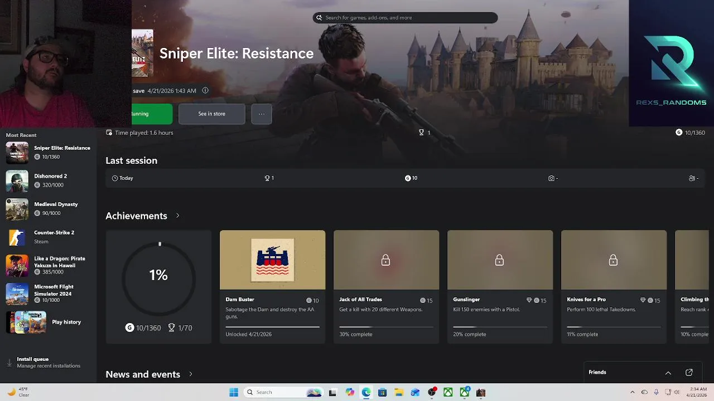
Task: Click the trophy icon next to 1/70
Action: (x=171, y=328)
